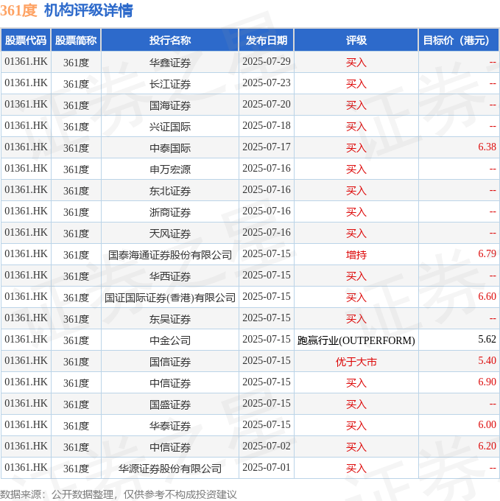Select the 国信证券 cell
The height and width of the screenshot is (501, 500).
pyautogui.click(x=170, y=362)
